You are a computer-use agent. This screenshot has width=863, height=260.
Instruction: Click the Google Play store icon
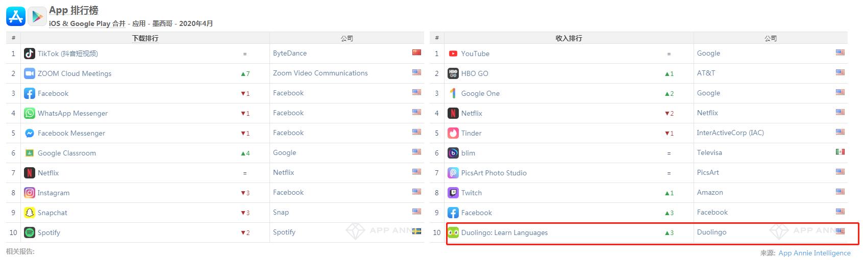[37, 17]
